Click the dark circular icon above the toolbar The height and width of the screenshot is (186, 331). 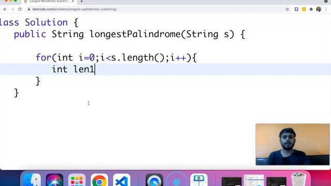tap(326, 1)
